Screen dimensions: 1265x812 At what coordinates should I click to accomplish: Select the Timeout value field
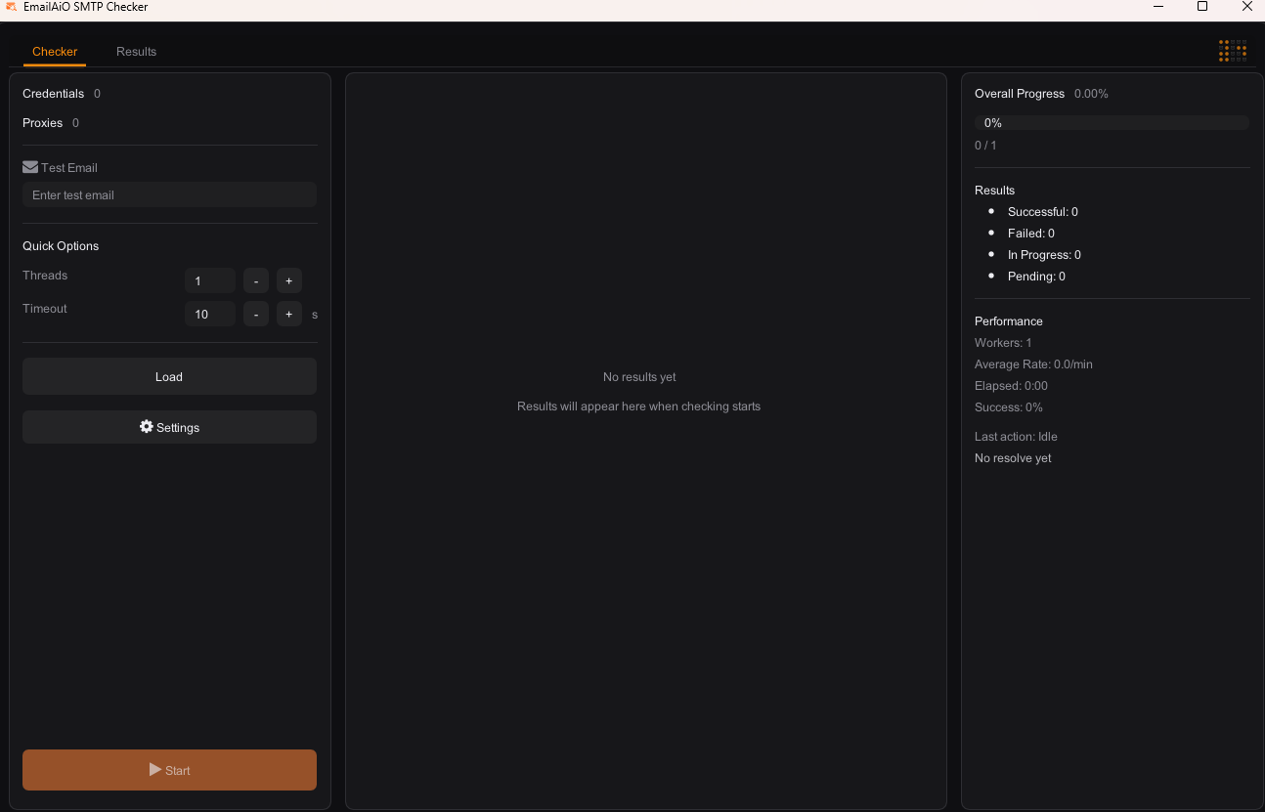point(209,314)
